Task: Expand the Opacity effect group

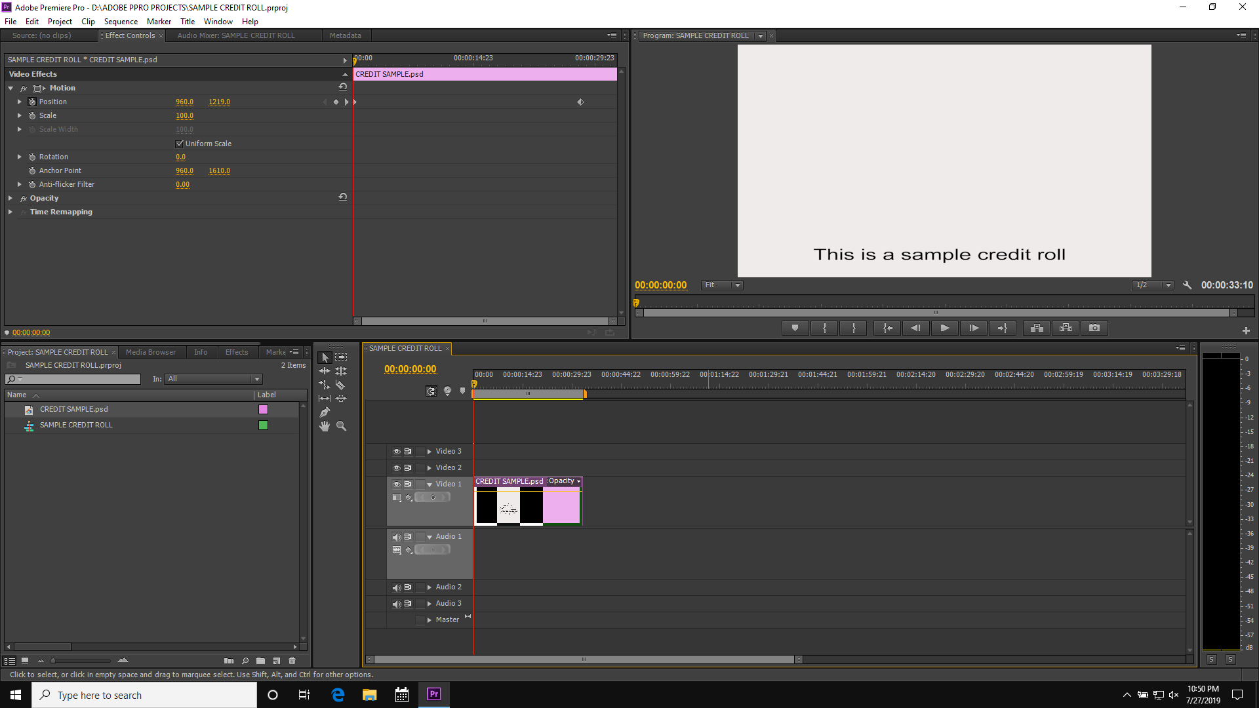Action: [10, 198]
